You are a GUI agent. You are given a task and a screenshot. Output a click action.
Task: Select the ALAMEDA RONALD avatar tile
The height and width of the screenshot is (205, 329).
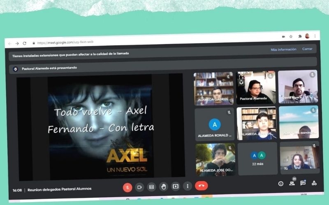[x=214, y=125]
